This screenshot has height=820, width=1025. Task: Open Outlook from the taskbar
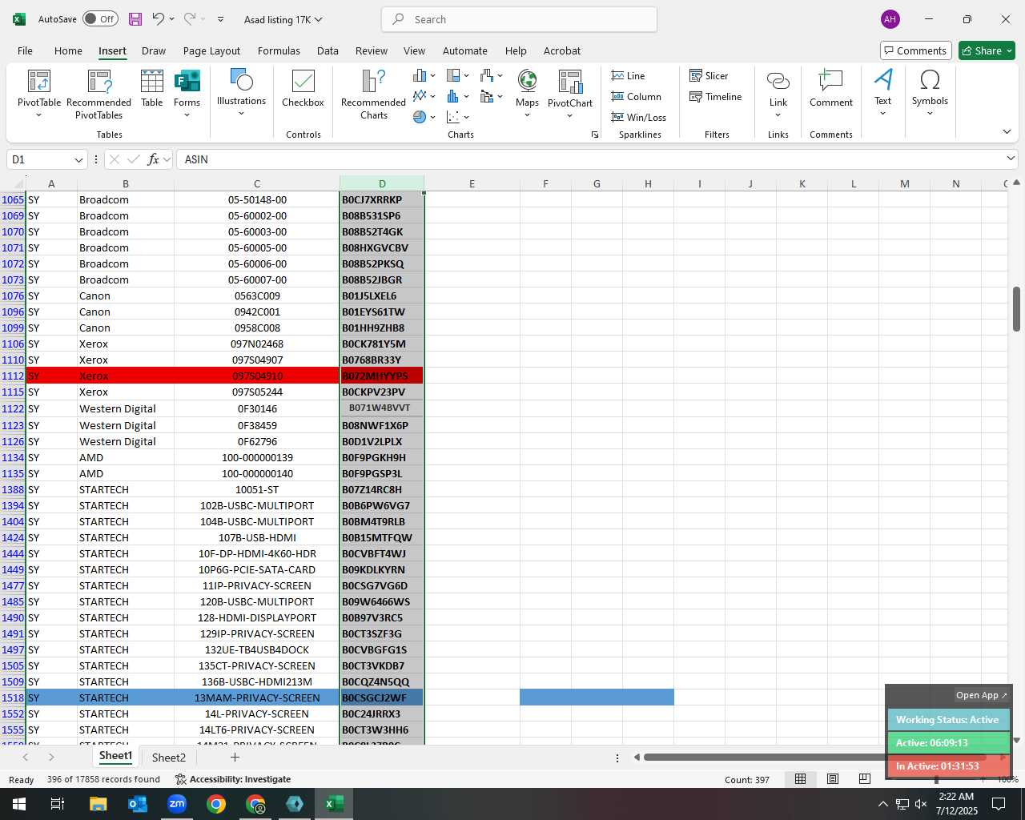(x=137, y=804)
